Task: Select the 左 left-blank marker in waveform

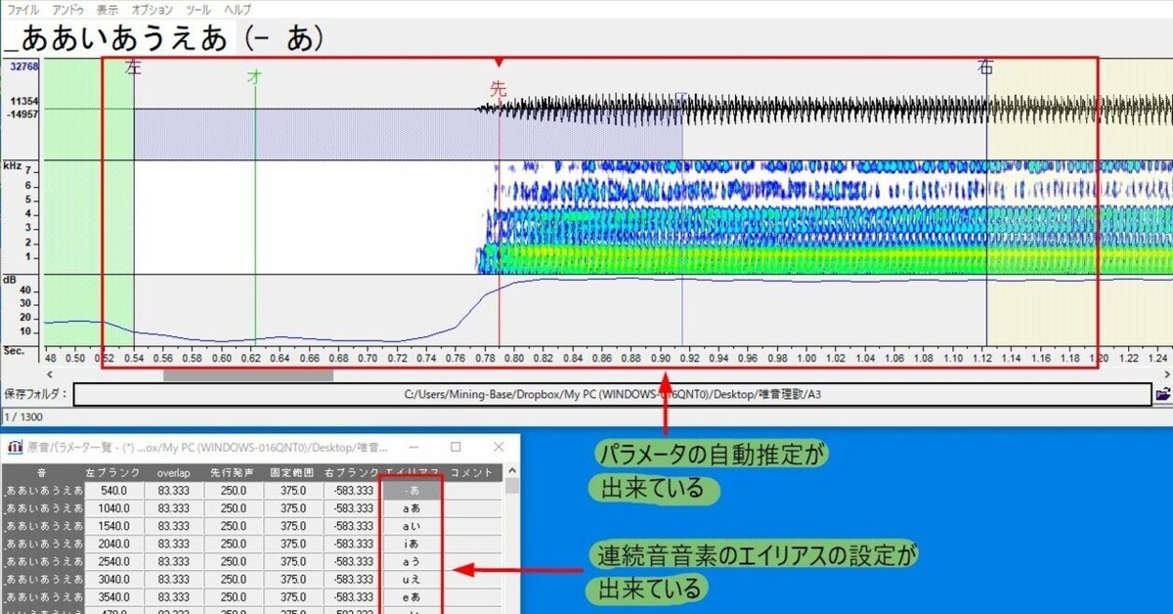Action: (131, 68)
